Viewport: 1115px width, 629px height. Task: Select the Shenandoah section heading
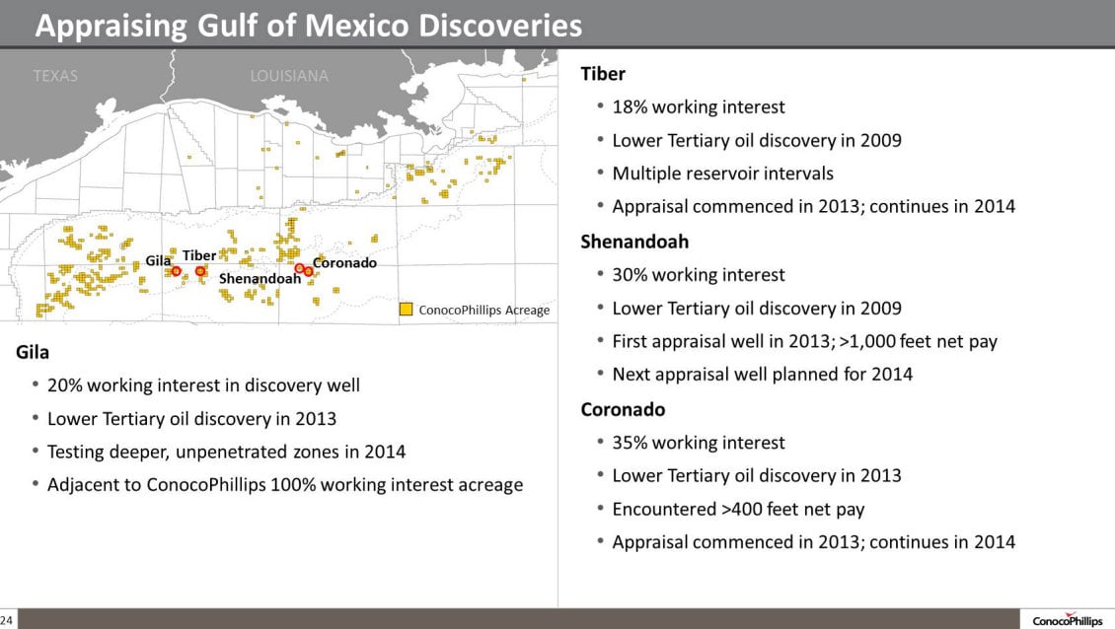click(x=634, y=242)
